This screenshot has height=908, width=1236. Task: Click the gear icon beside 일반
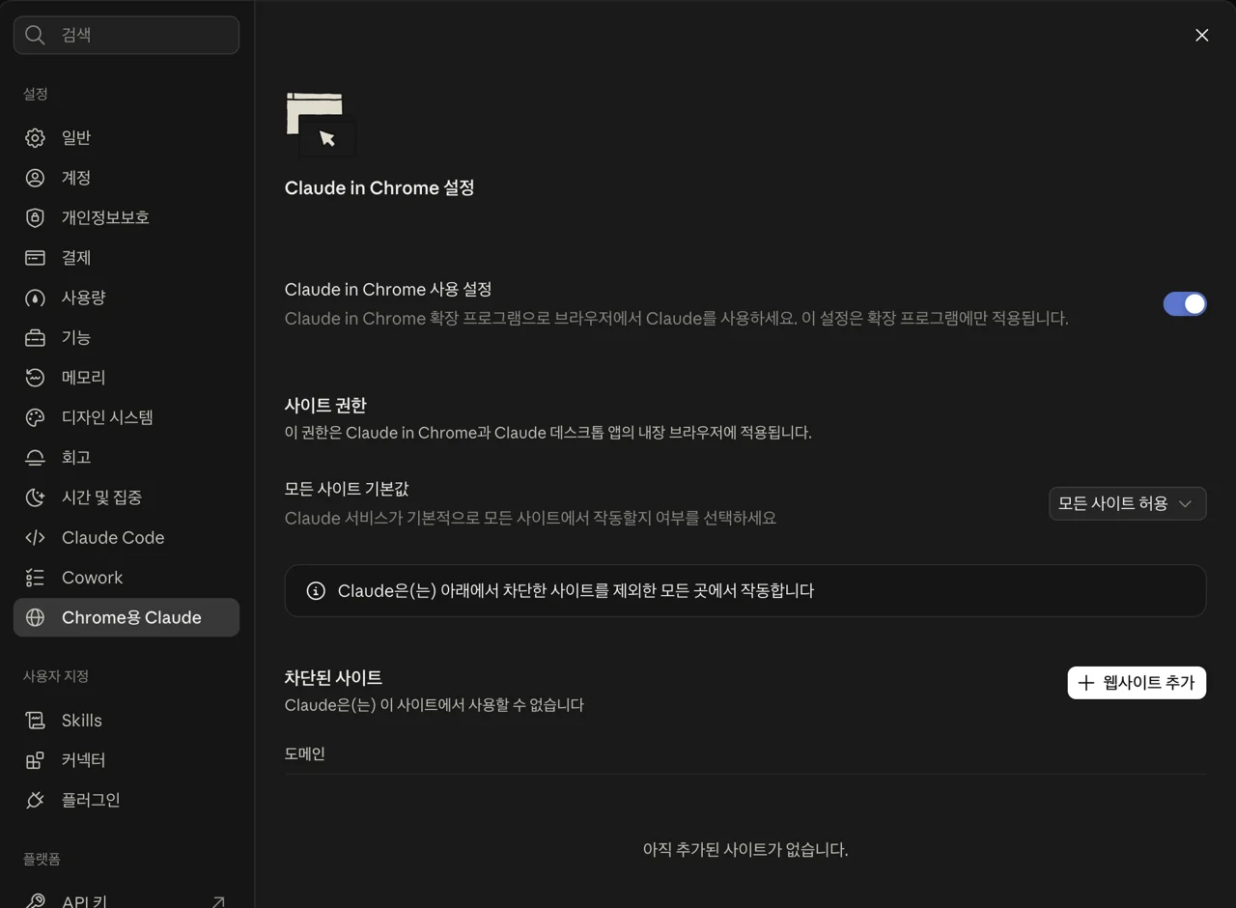(x=35, y=138)
